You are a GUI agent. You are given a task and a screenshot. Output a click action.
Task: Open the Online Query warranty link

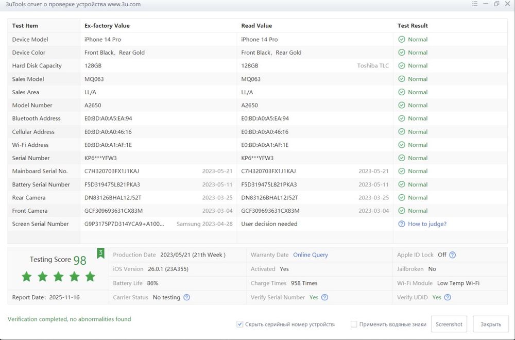(x=311, y=255)
